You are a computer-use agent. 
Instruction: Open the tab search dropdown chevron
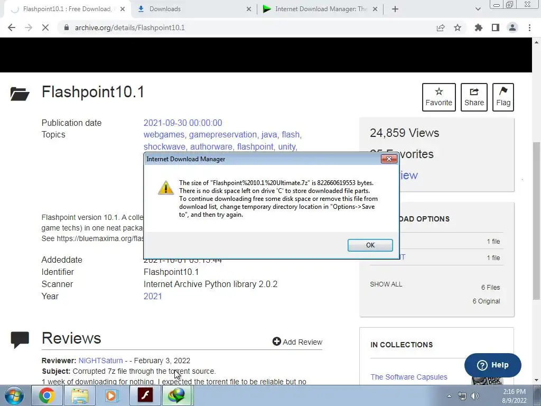point(478,9)
